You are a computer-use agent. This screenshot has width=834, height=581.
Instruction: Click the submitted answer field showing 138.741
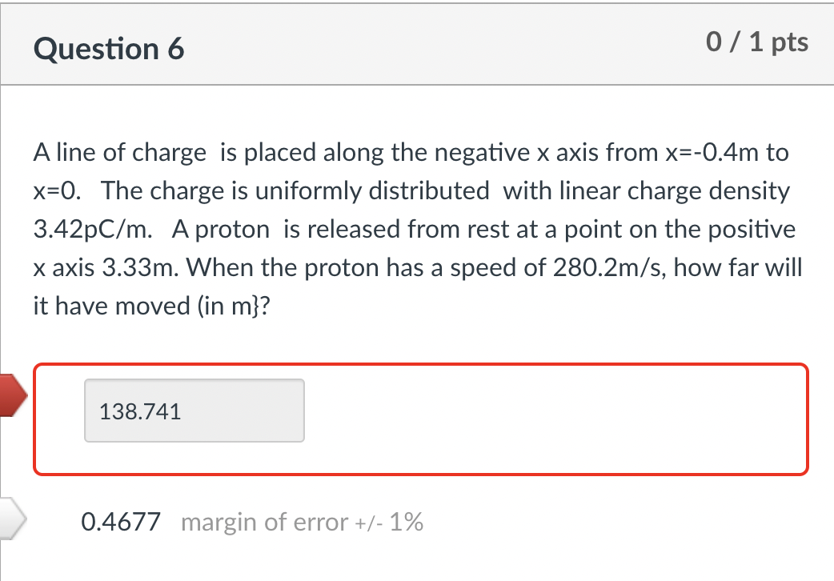(x=194, y=410)
